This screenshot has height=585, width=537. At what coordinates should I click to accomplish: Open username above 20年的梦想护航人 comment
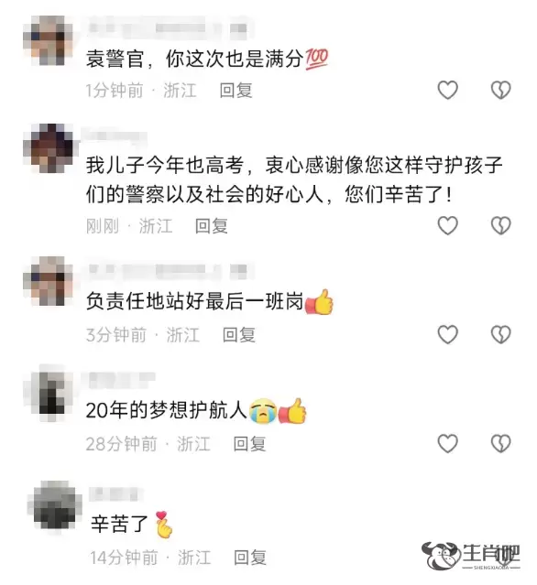[120, 379]
